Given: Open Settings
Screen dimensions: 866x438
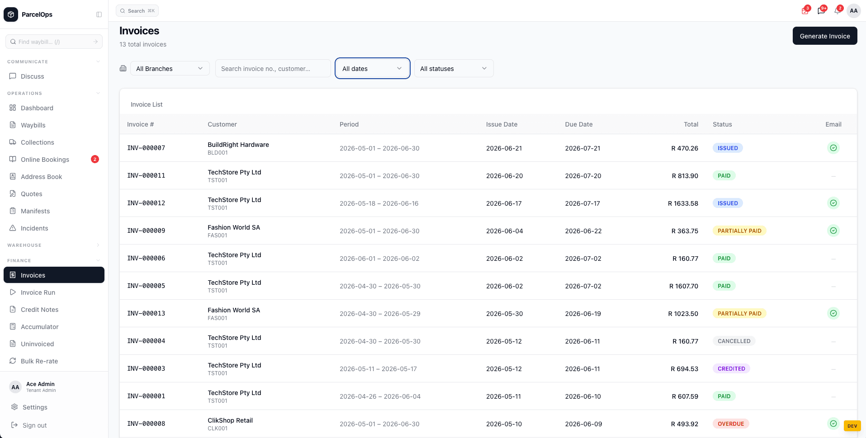Looking at the screenshot, I should coord(54,407).
